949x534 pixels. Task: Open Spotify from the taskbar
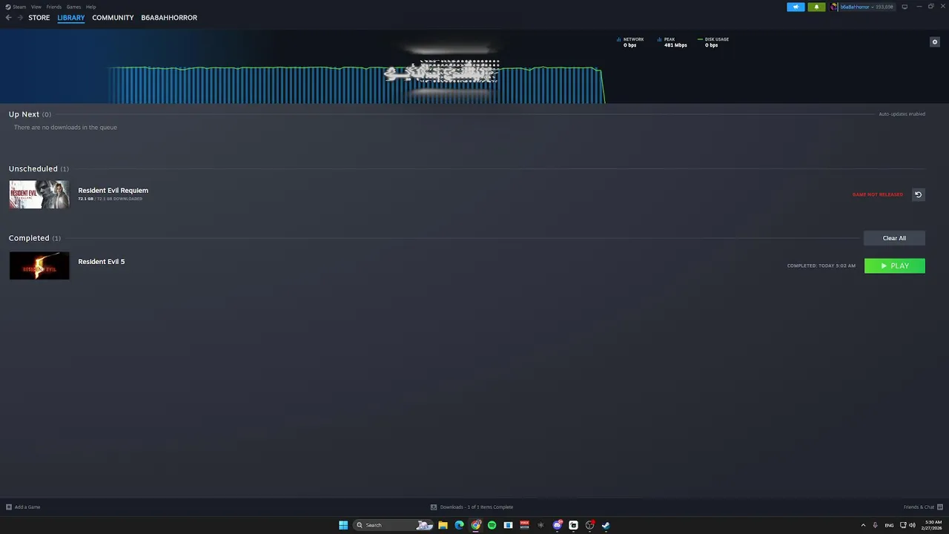click(492, 525)
